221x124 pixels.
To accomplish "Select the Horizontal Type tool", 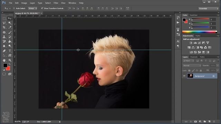I will click(x=10, y=51).
